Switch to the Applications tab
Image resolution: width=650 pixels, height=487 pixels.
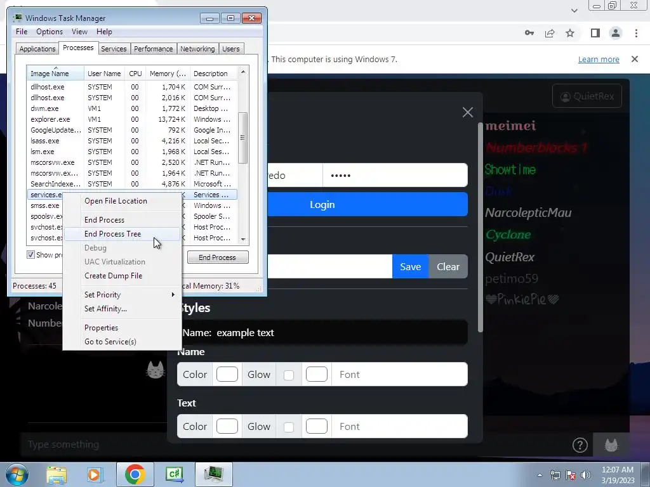pyautogui.click(x=37, y=49)
